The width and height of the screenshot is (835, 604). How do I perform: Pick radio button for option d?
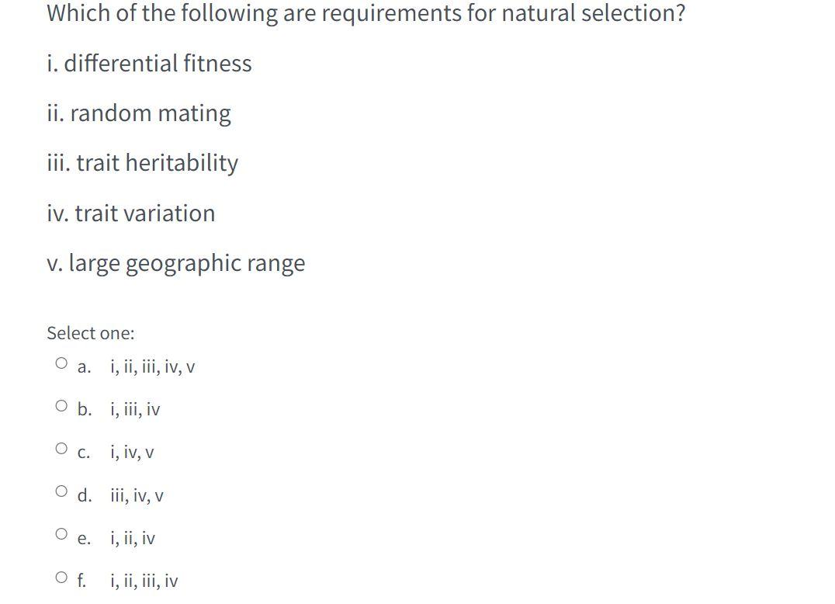coord(62,491)
